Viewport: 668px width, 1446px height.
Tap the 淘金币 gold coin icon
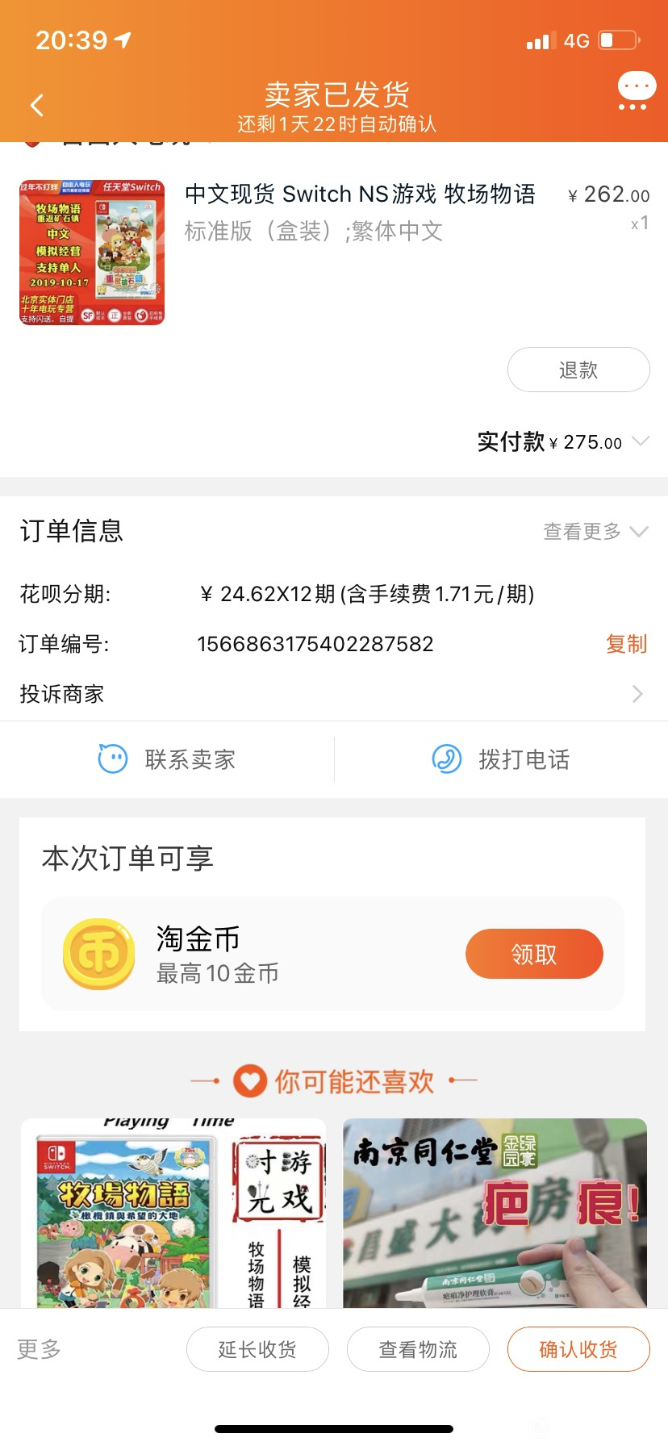click(x=99, y=954)
